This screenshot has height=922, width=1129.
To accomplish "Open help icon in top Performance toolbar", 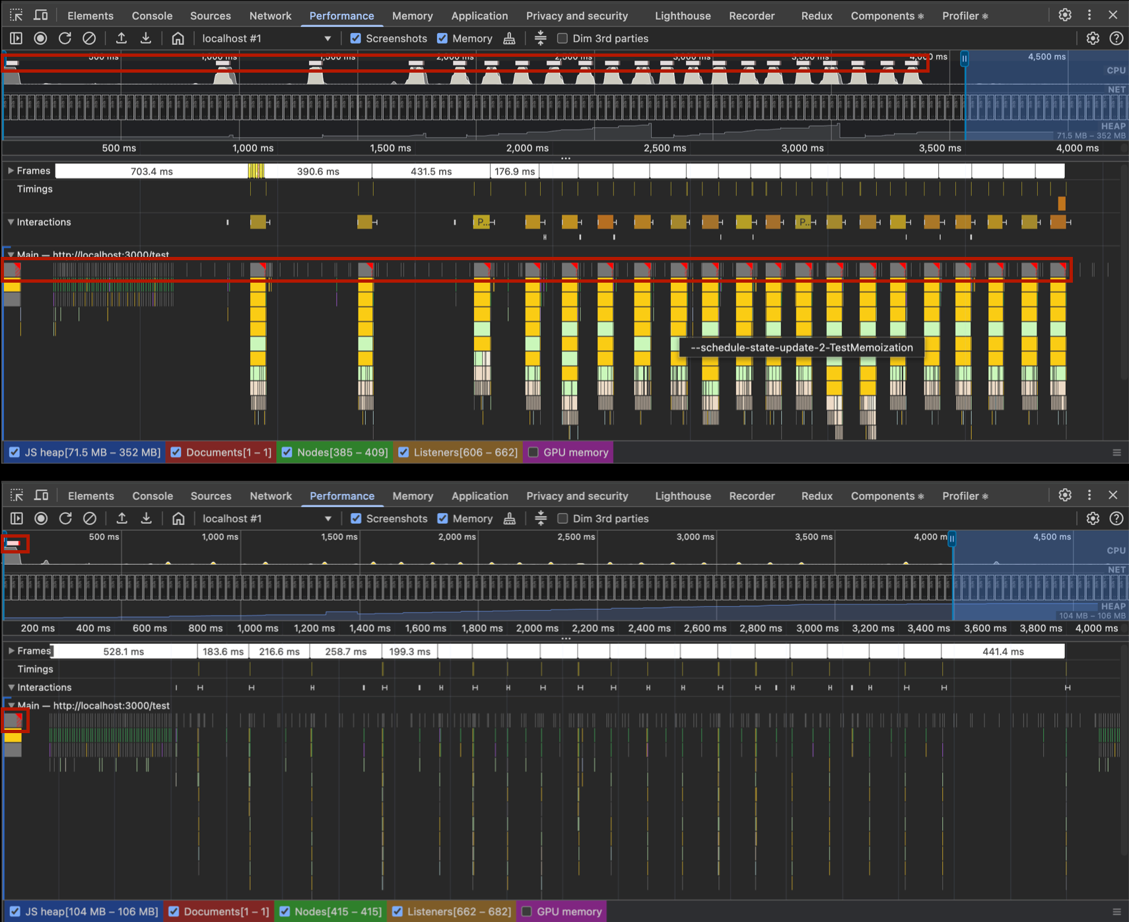I will pyautogui.click(x=1116, y=38).
